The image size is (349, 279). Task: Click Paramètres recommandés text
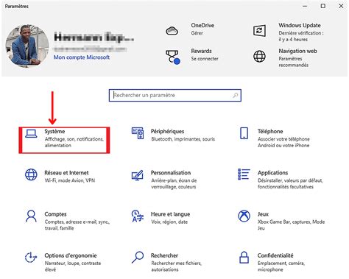[294, 62]
